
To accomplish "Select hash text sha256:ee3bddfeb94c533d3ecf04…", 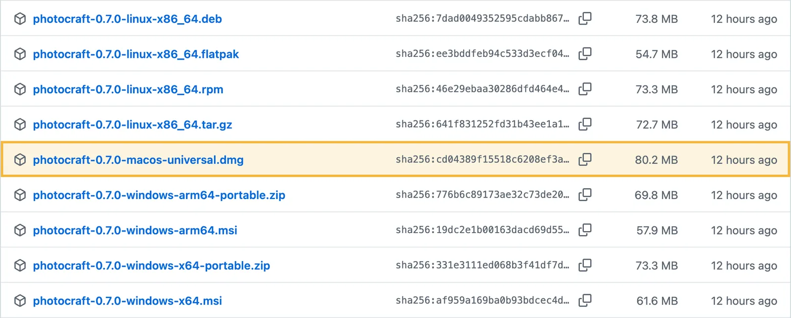I will 483,53.
